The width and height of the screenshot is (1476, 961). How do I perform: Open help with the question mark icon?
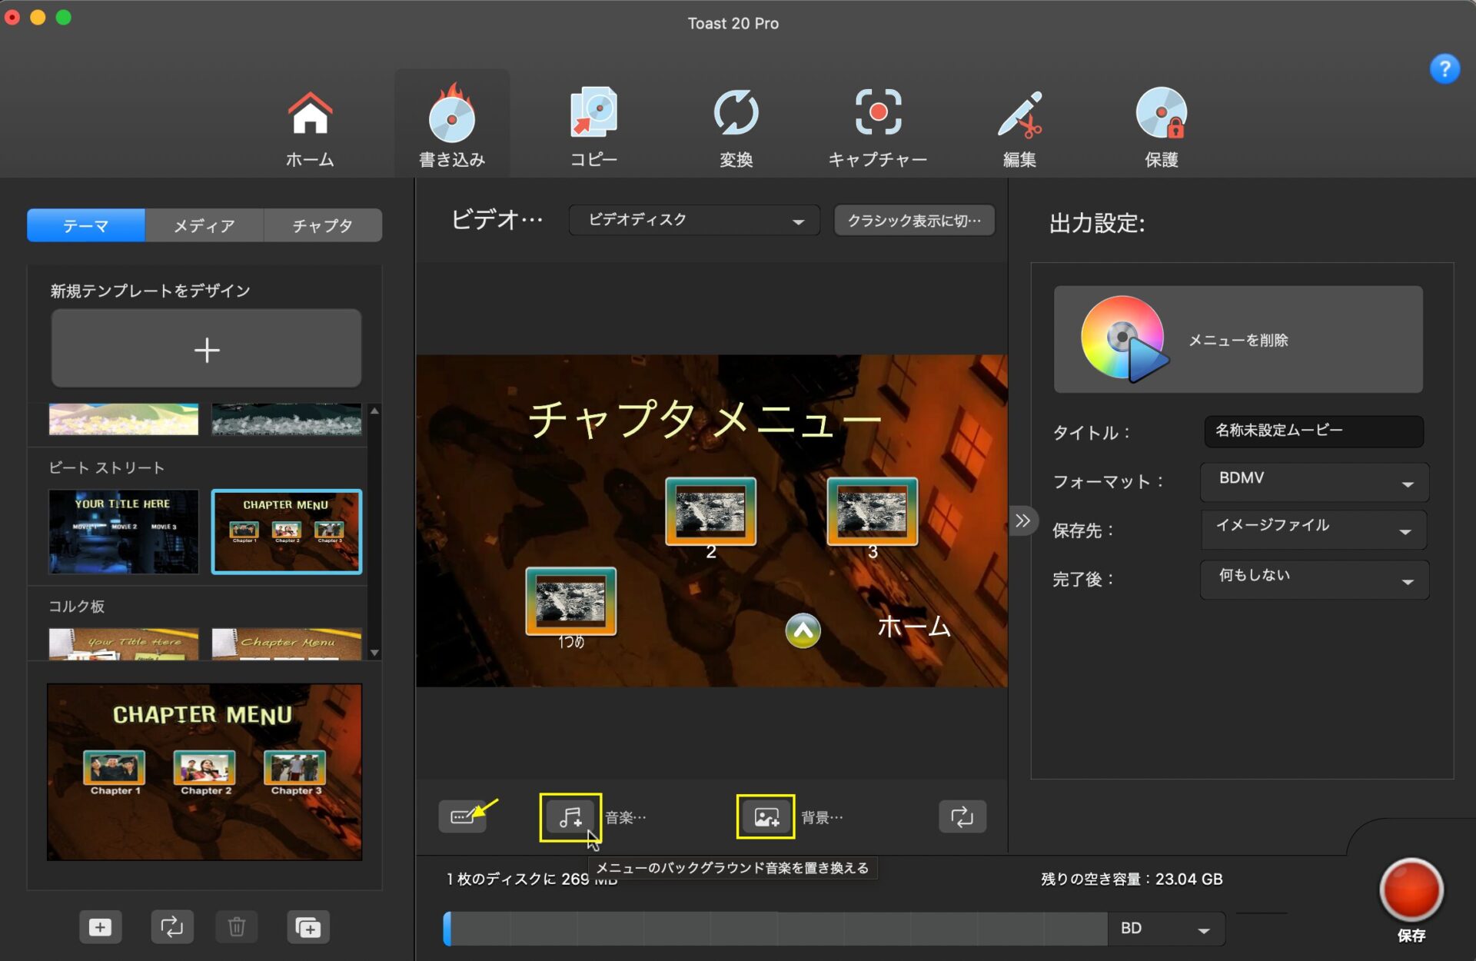click(x=1444, y=69)
